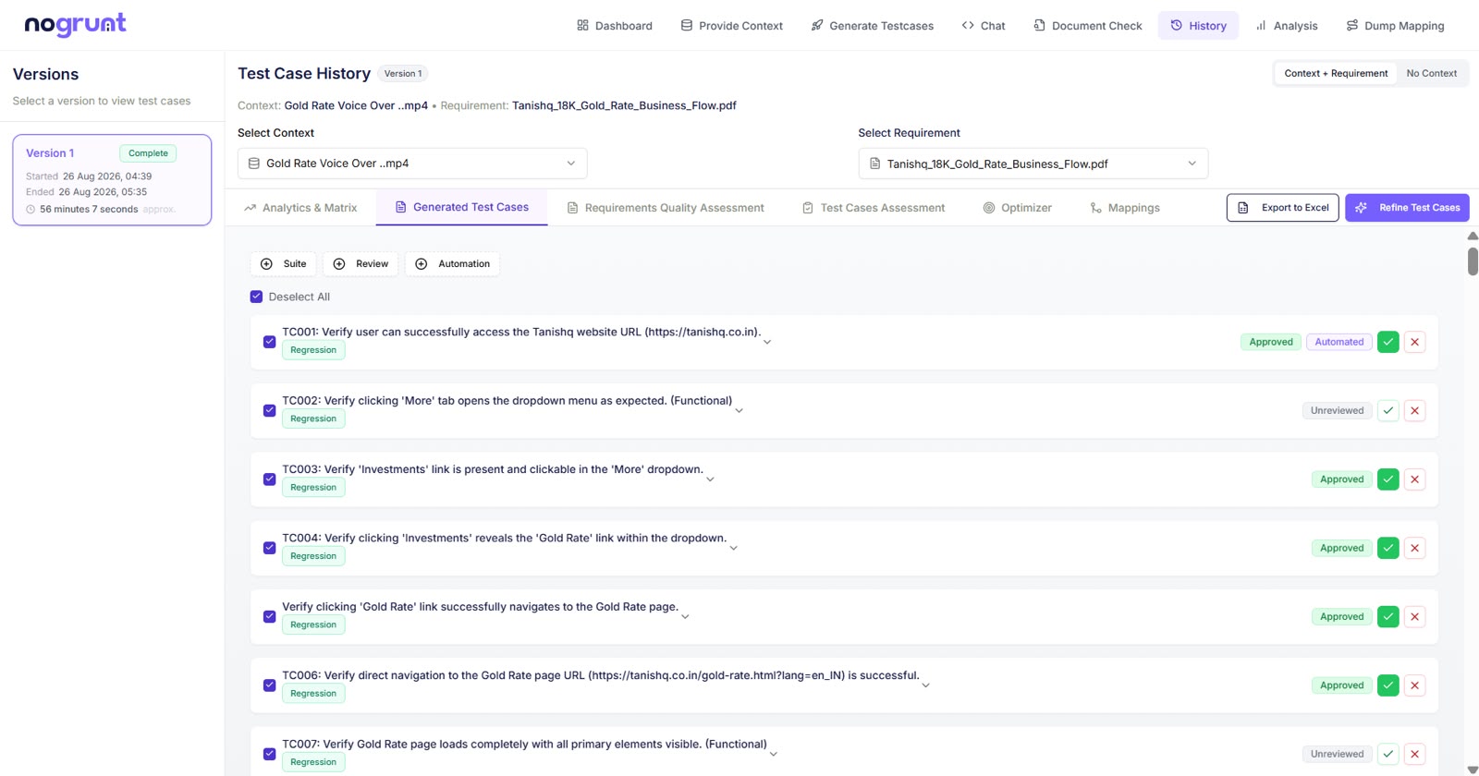
Task: Switch to Analytics & Matrix tab
Action: (300, 208)
